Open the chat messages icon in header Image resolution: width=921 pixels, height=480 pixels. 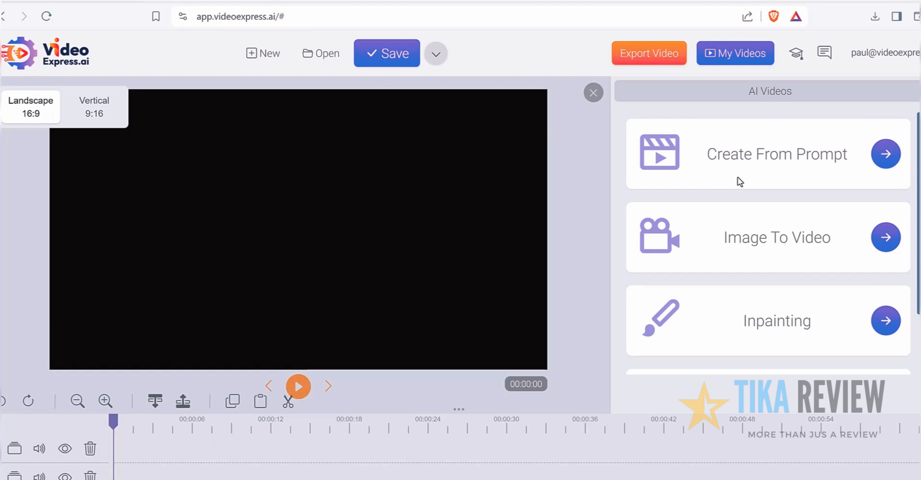(x=825, y=52)
